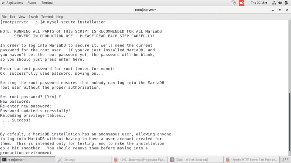Click the 'NOTE: RUNNING ALL PARTS' line

81,31
